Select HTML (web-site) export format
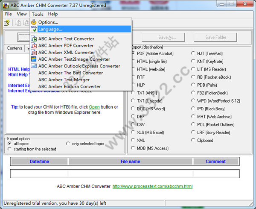 tap(148, 69)
